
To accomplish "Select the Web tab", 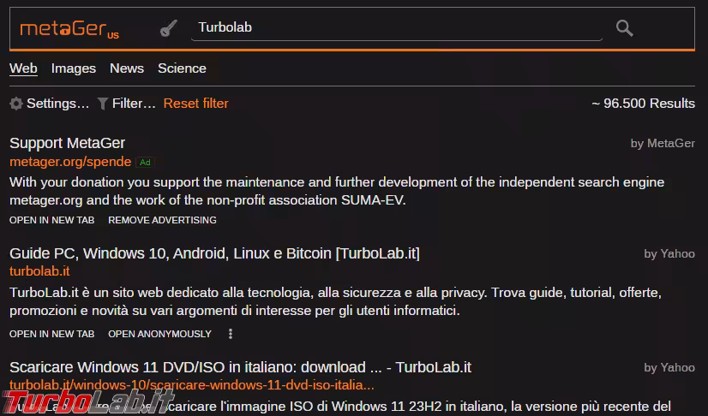I will (x=23, y=68).
